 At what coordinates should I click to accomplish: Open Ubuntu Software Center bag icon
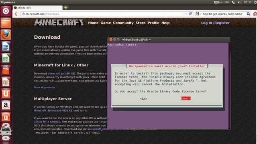(x=6, y=70)
